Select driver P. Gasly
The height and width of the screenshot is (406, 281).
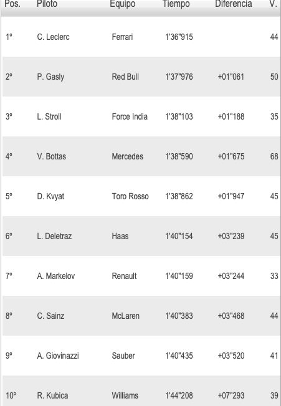(50, 77)
